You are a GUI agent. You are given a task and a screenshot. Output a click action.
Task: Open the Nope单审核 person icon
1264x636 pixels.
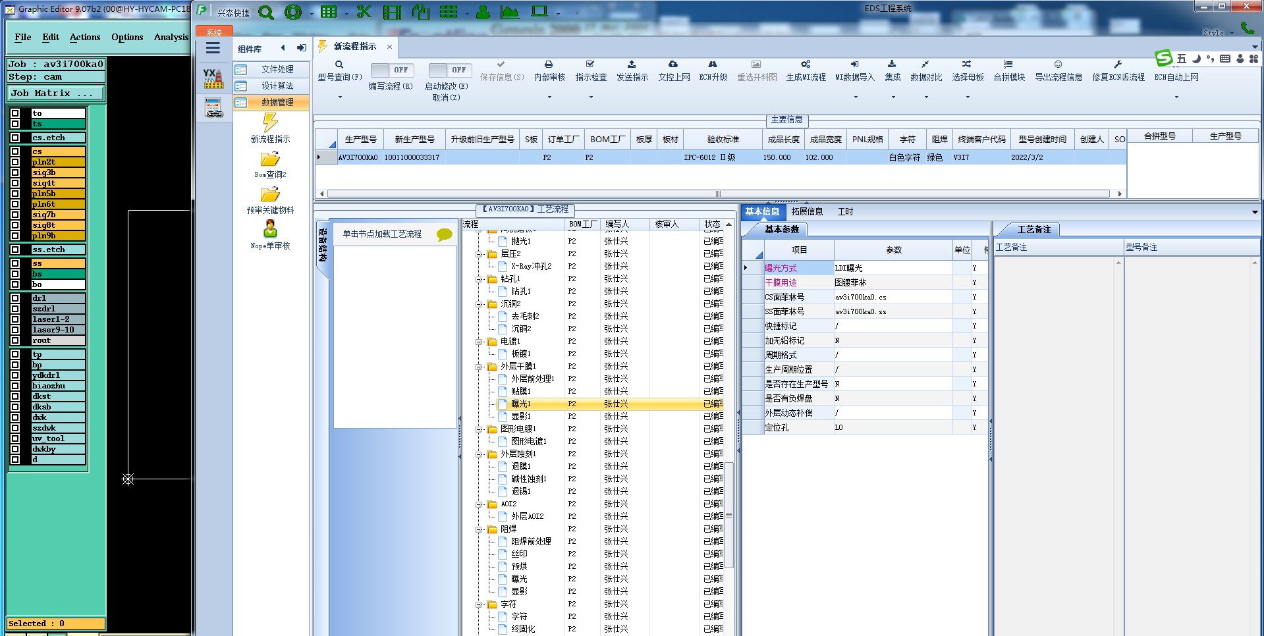(270, 228)
